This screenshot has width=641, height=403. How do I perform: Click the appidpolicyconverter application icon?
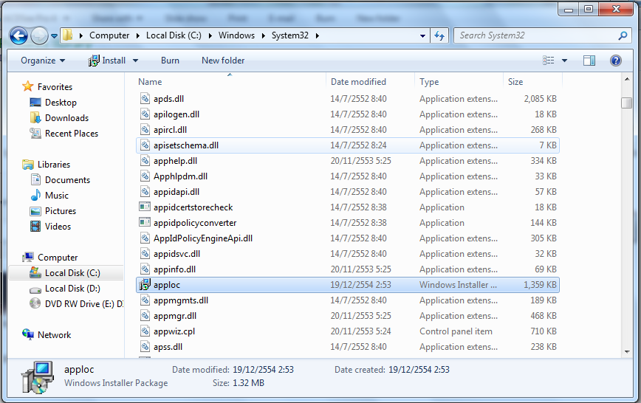point(145,222)
